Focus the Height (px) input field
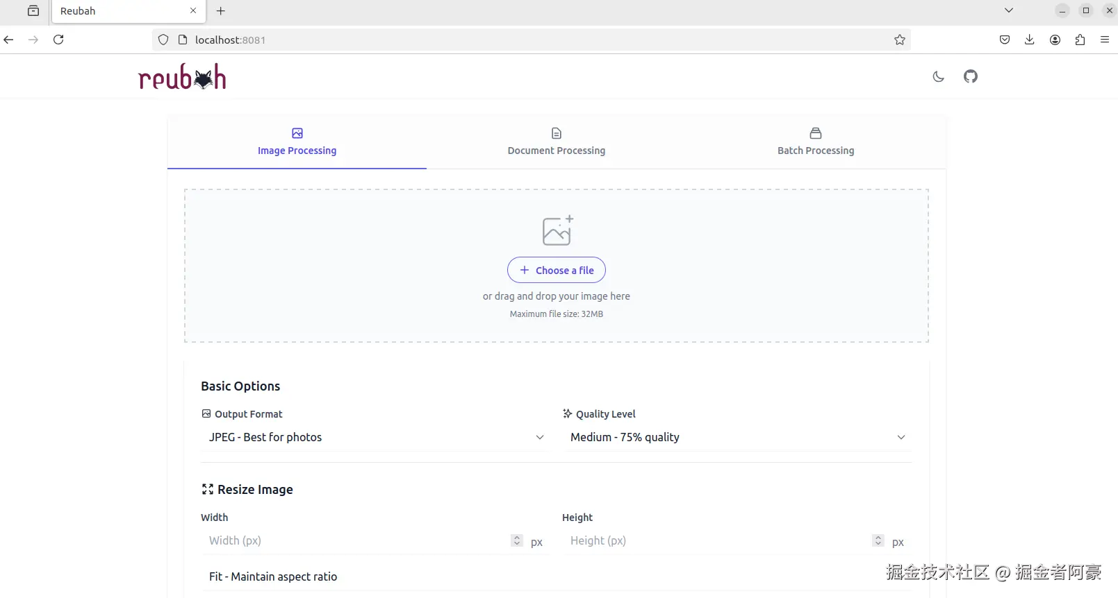 (x=716, y=540)
